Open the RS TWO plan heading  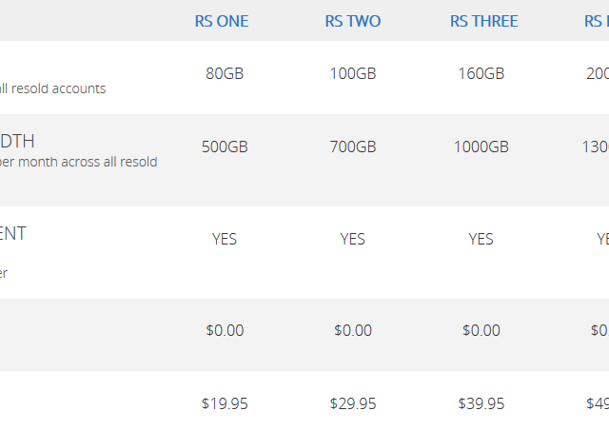tap(353, 21)
